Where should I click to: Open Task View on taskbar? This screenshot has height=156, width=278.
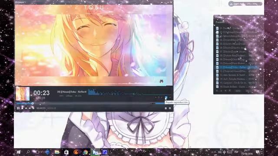tap(37, 152)
